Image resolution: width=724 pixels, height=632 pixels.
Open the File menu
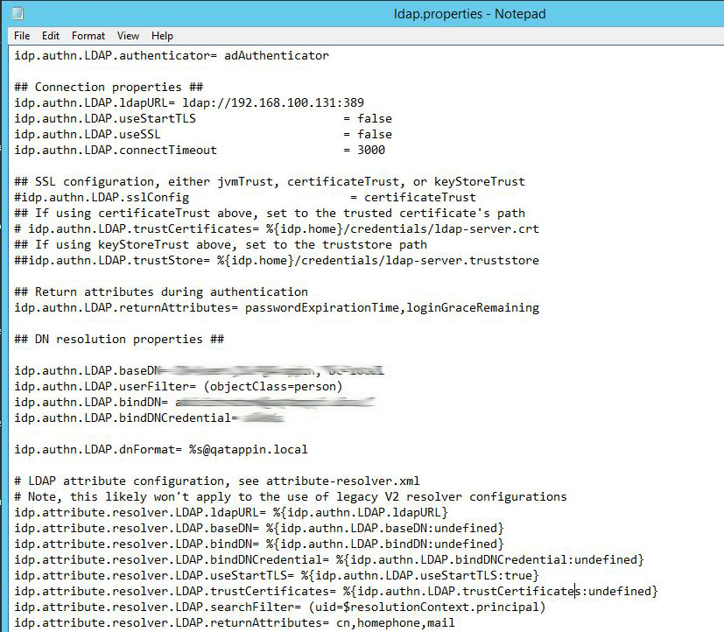[x=22, y=36]
